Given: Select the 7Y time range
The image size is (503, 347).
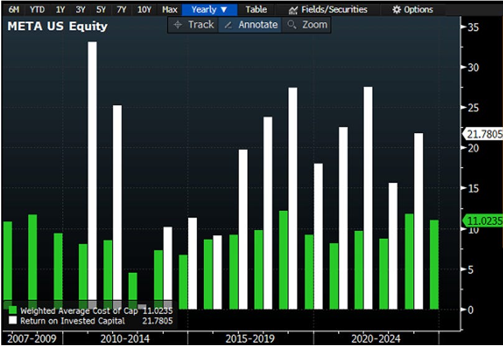Looking at the screenshot, I should tap(121, 9).
